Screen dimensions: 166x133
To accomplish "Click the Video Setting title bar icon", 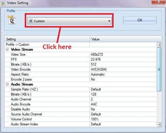I will point(3,3).
